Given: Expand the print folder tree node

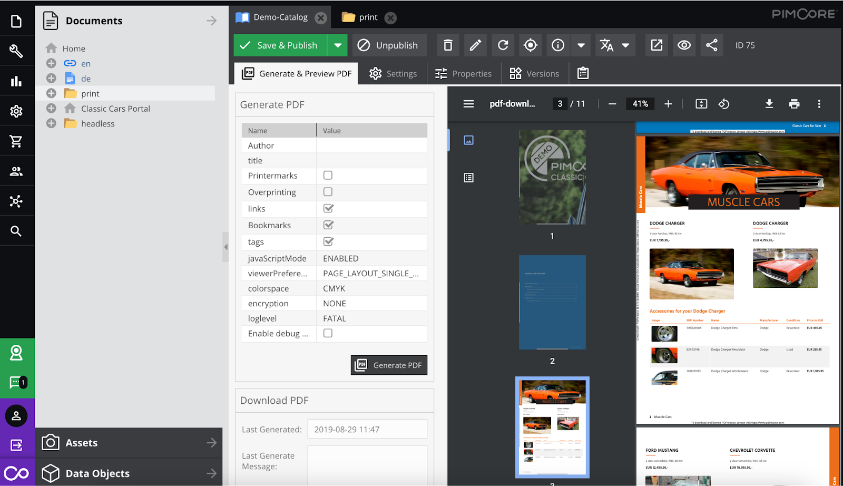Looking at the screenshot, I should click(51, 93).
